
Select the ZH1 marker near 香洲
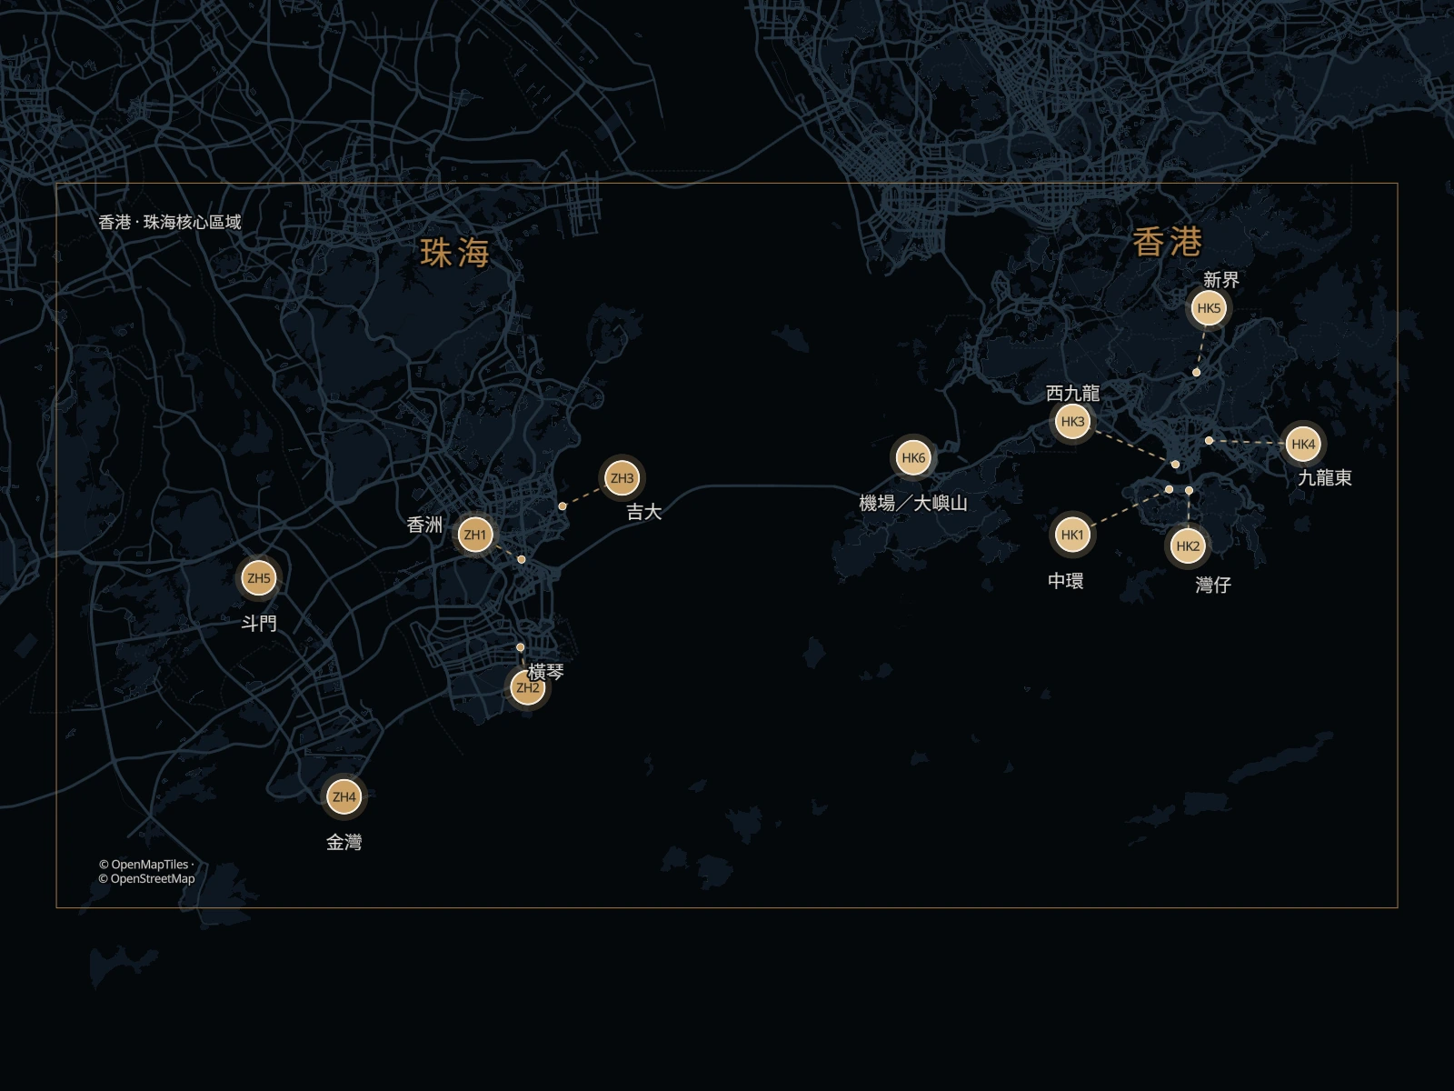tap(475, 535)
